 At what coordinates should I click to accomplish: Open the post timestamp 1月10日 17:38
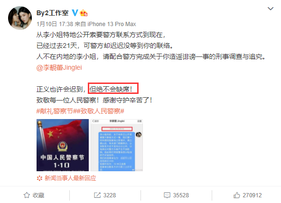coord(55,24)
